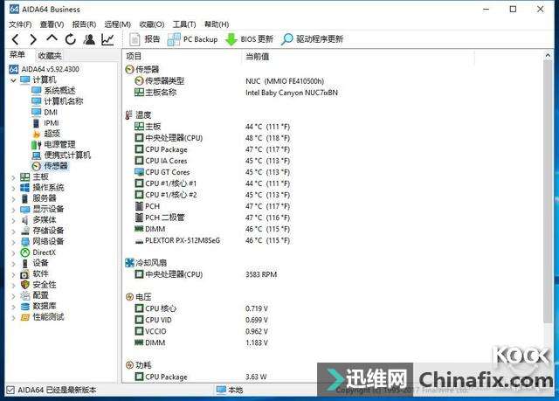The height and width of the screenshot is (401, 559).
Task: Go up one level with the up arrow
Action: (x=52, y=38)
